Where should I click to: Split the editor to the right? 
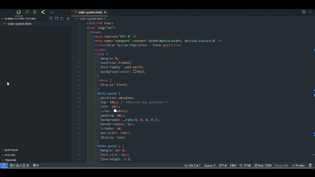coord(304,12)
